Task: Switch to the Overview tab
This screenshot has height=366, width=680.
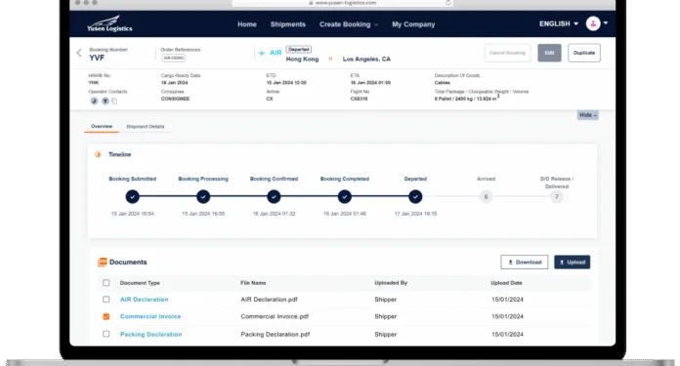Action: 102,127
